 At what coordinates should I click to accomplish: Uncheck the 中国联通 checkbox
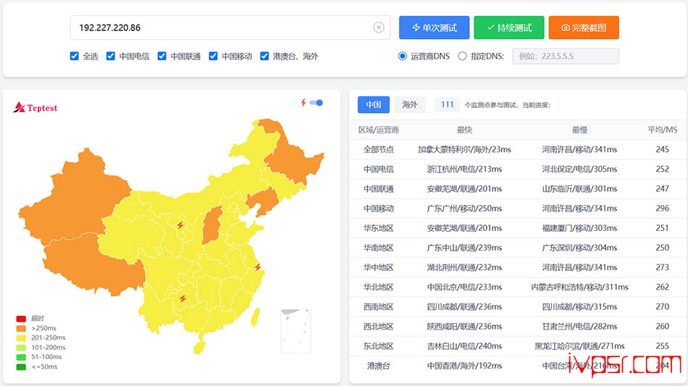coord(162,56)
